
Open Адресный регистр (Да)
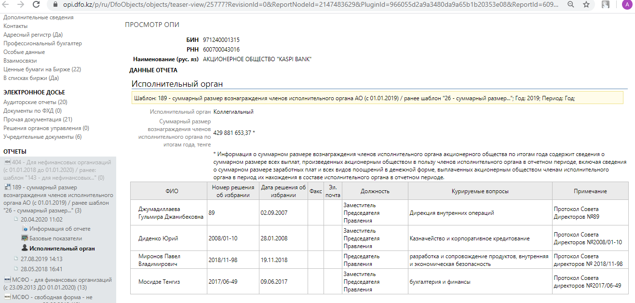tap(33, 35)
